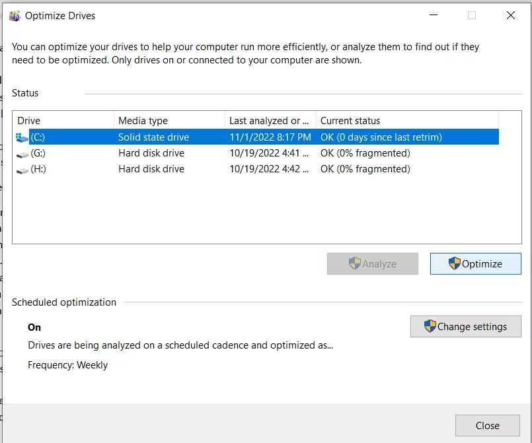The image size is (532, 443).
Task: Sort by the Drive column header
Action: [63, 121]
